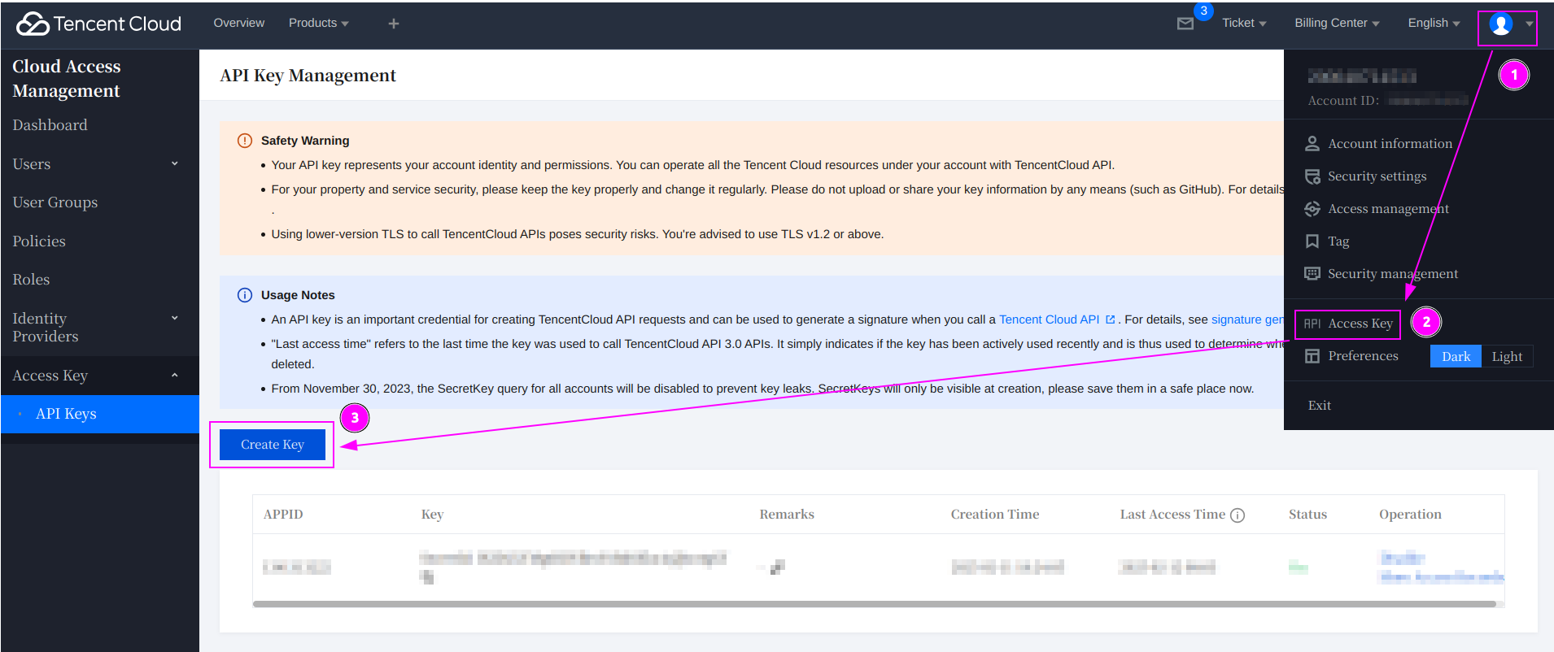The width and height of the screenshot is (1554, 652).
Task: Click the notification count badge
Action: 1203,11
